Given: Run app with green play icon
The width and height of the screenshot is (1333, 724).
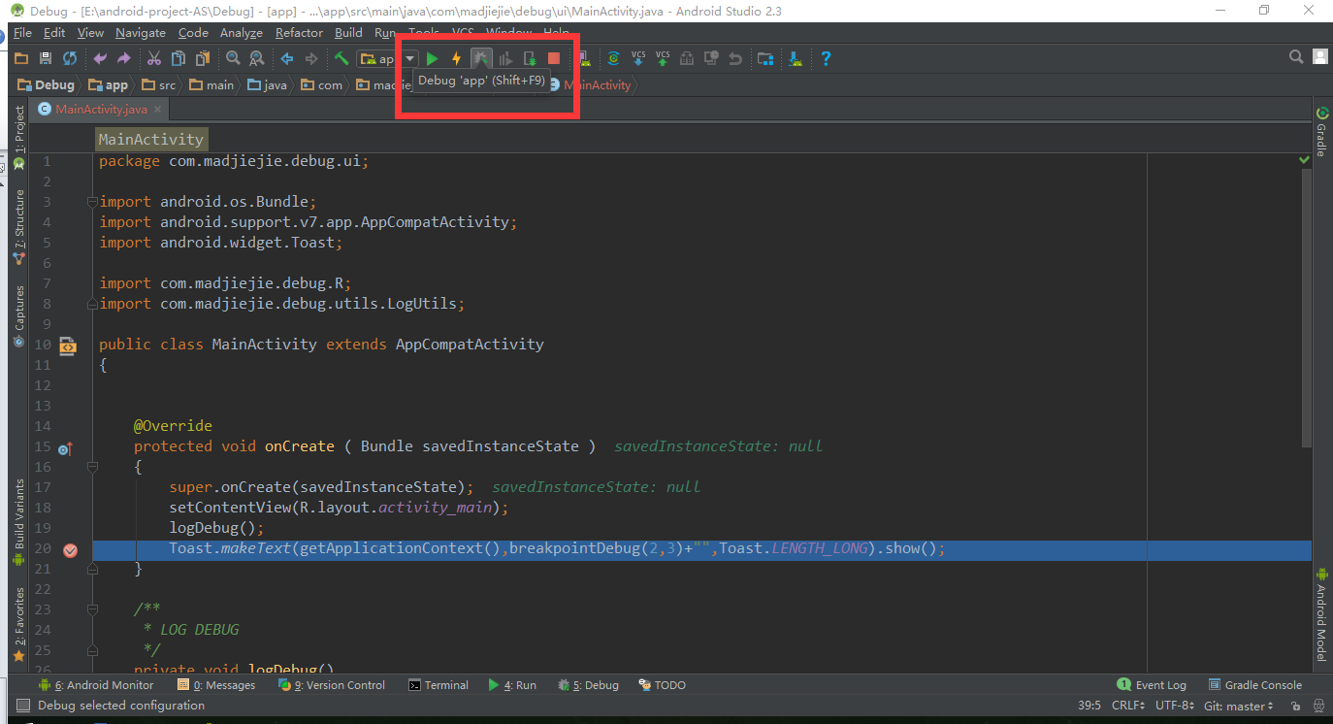Looking at the screenshot, I should click(x=433, y=58).
